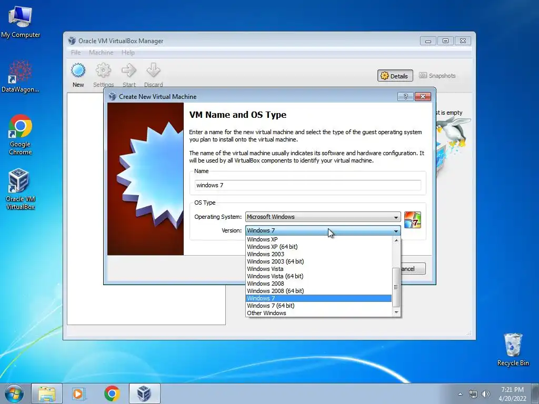Click the Start arrow toolbar icon
Image resolution: width=539 pixels, height=404 pixels.
(129, 71)
